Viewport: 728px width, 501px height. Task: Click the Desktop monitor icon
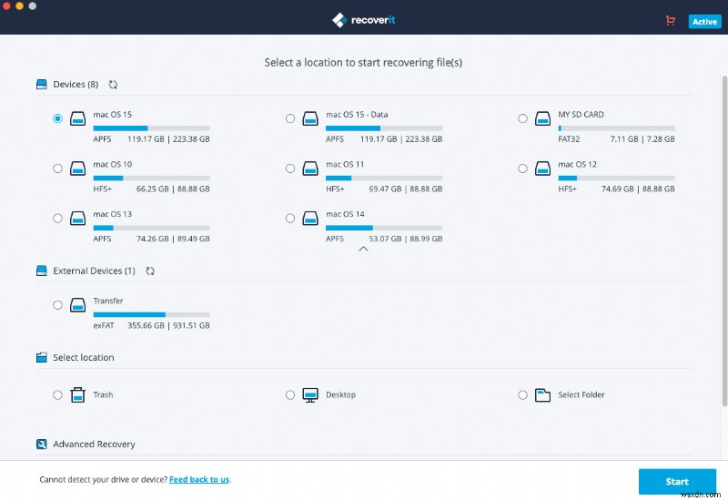coord(310,395)
